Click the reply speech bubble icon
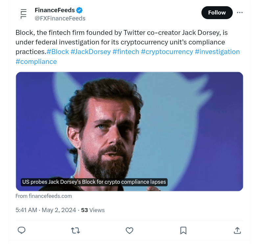 tap(22, 230)
